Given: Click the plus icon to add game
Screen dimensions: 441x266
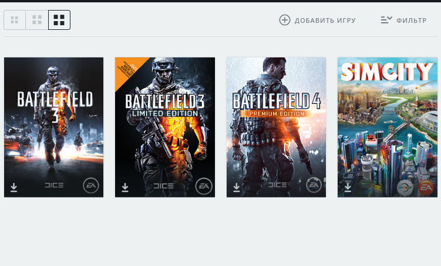Looking at the screenshot, I should tap(285, 20).
